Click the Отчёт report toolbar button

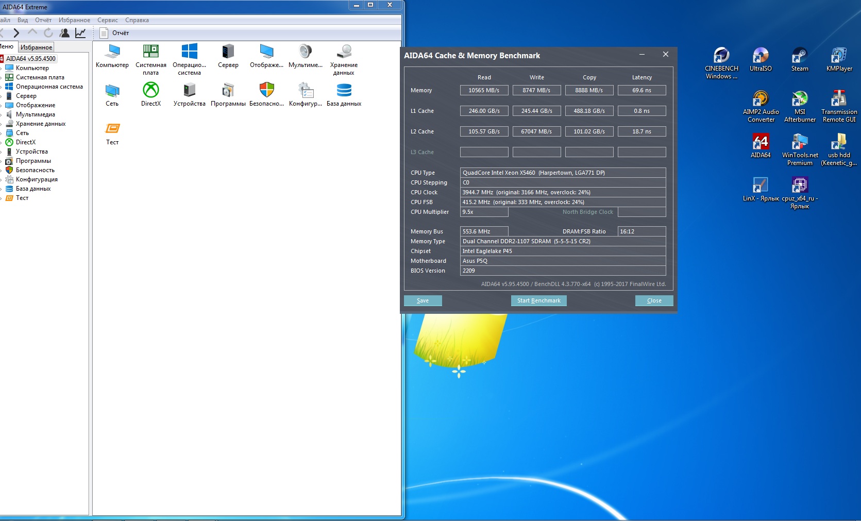point(114,33)
